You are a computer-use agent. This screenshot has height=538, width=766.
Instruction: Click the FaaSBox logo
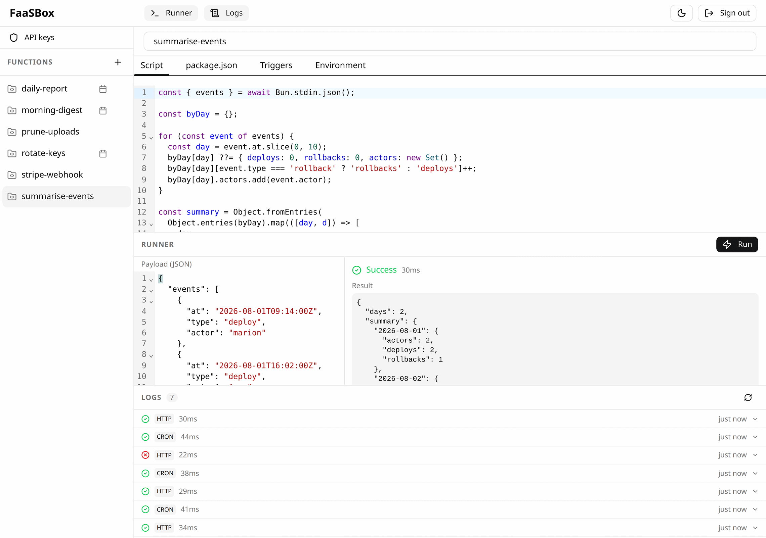point(32,13)
